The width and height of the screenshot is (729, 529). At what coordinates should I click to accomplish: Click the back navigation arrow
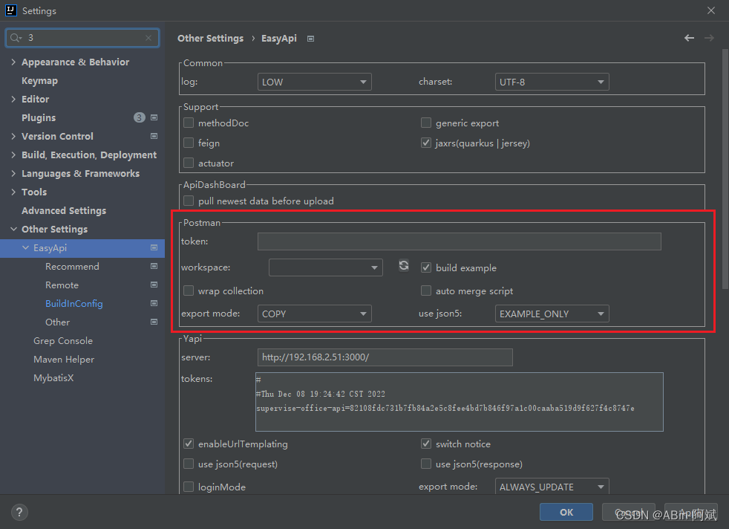689,38
